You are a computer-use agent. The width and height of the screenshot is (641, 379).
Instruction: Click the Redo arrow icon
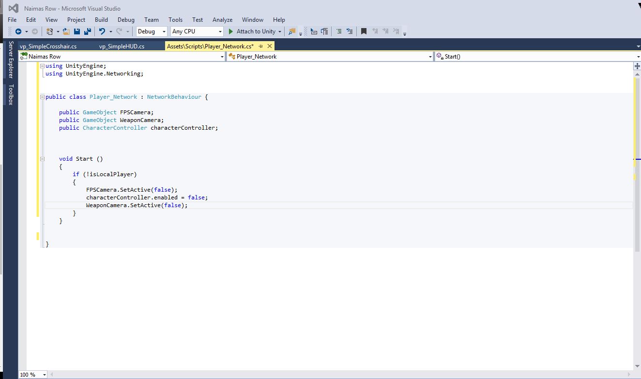tap(119, 31)
